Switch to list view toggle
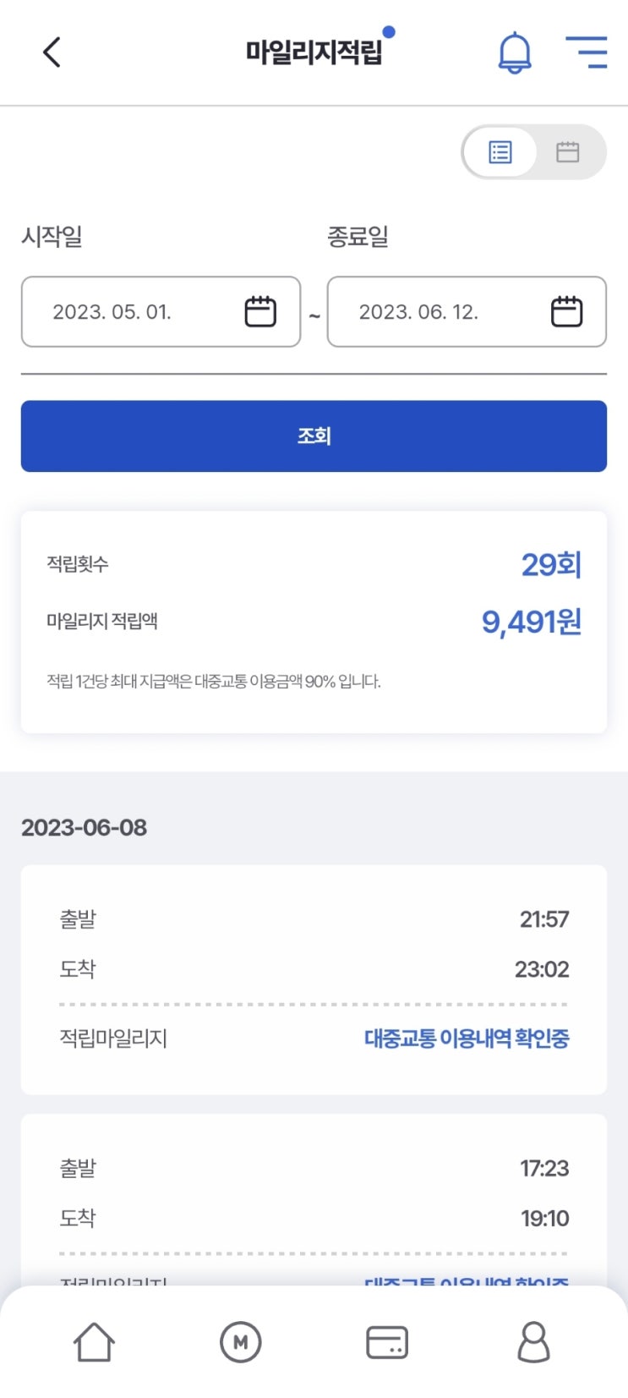 (x=500, y=152)
